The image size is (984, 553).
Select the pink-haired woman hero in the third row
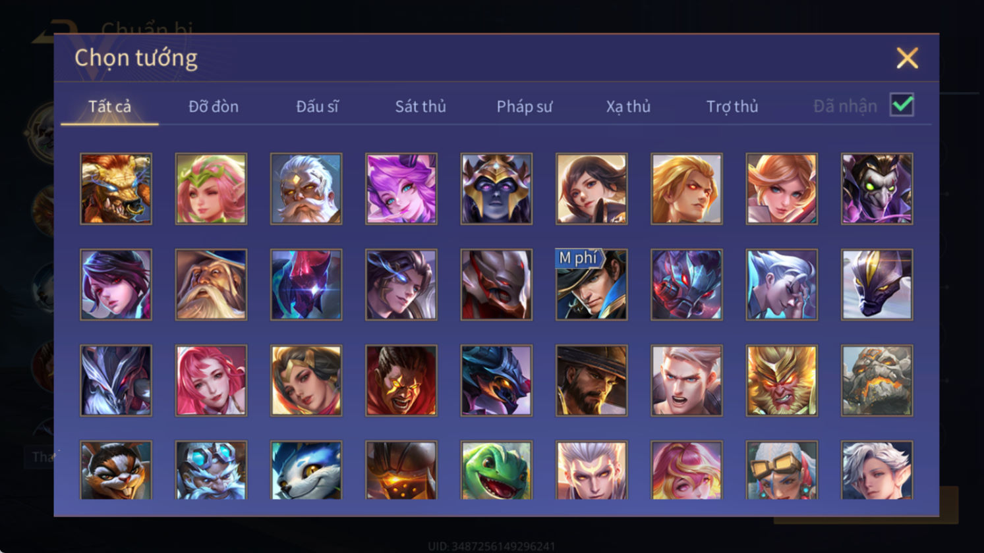click(x=211, y=381)
